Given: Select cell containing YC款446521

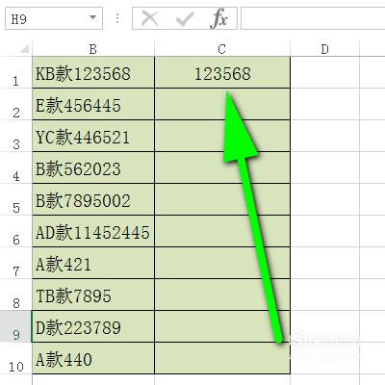Looking at the screenshot, I should pos(93,136).
